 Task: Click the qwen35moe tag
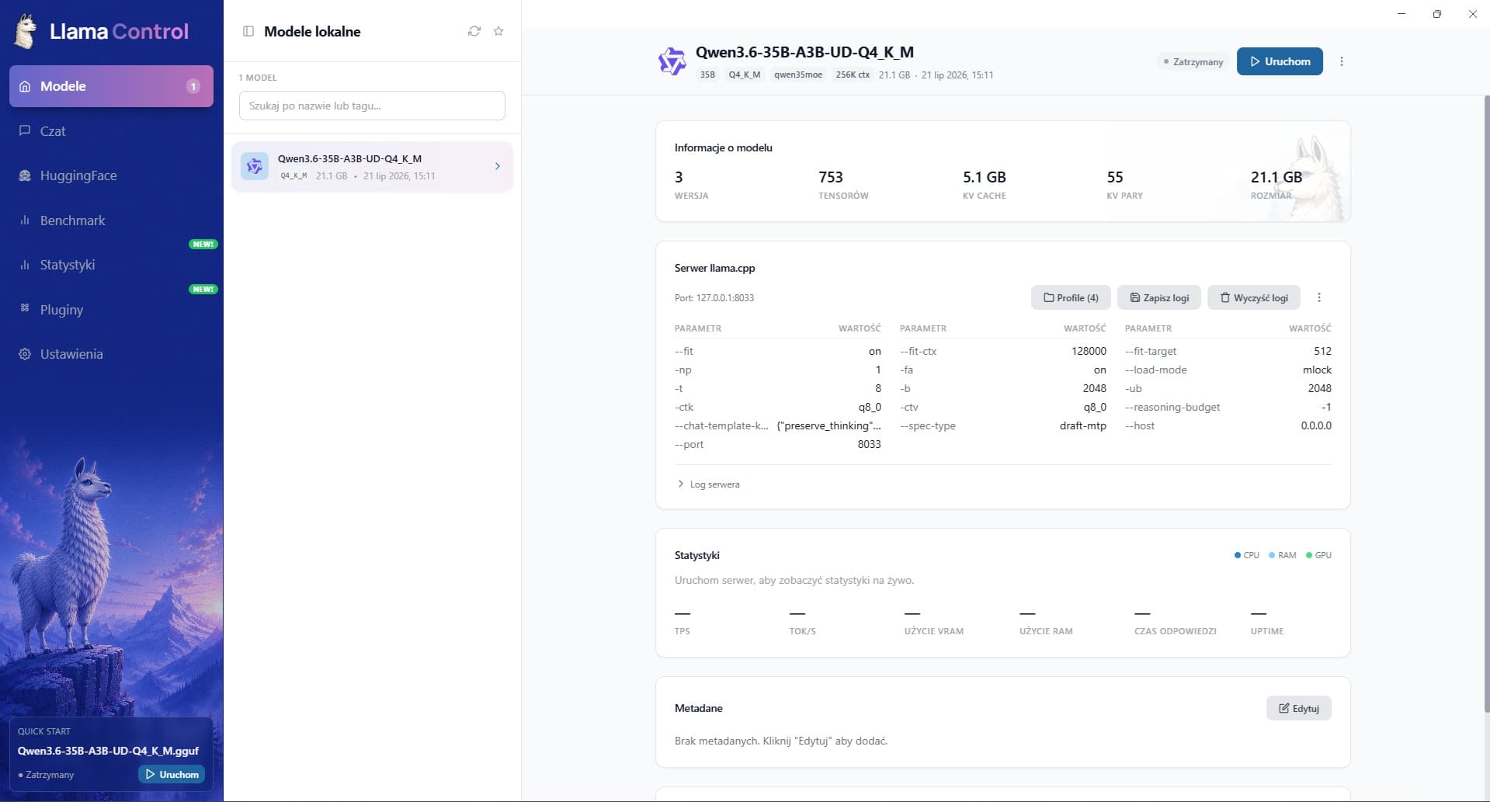pos(798,75)
